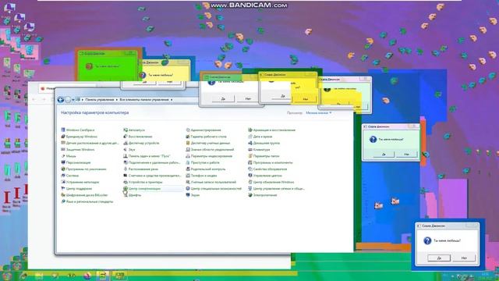Open Приступая к работе link

point(203,162)
